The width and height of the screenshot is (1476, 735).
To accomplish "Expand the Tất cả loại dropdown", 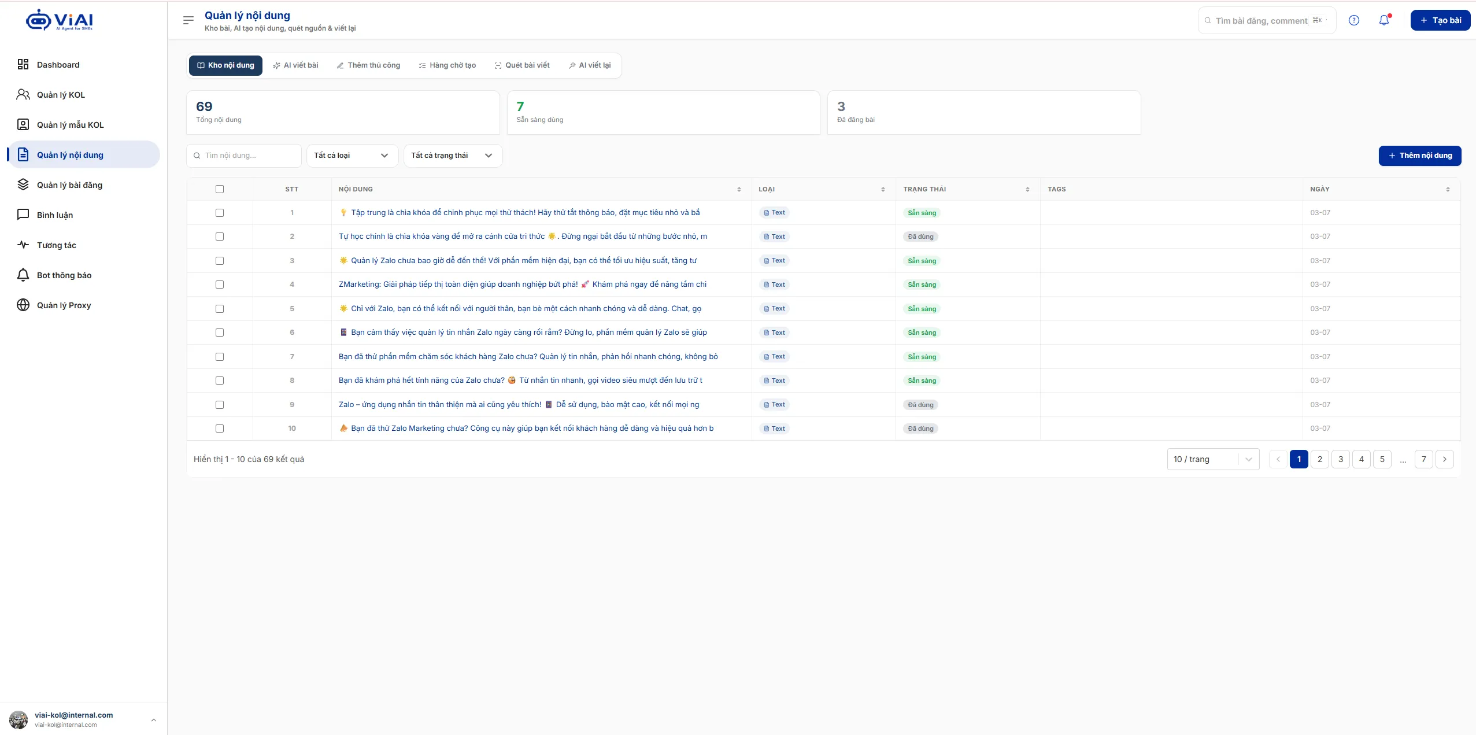I will (352, 156).
